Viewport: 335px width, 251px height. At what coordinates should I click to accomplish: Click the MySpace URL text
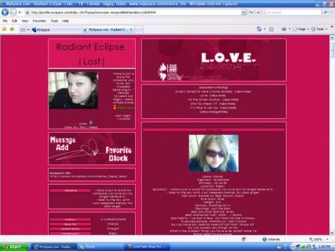tap(88, 177)
